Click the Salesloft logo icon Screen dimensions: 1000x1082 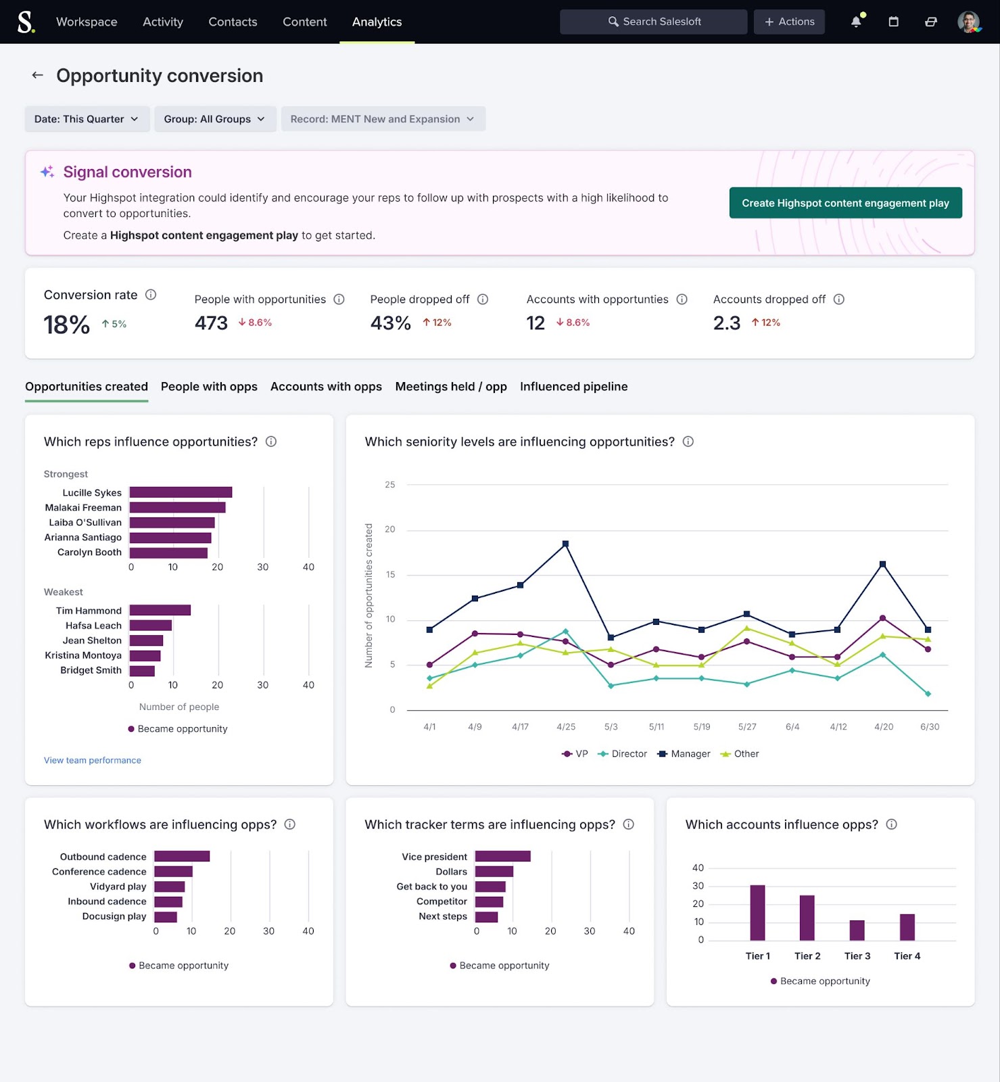pos(26,22)
